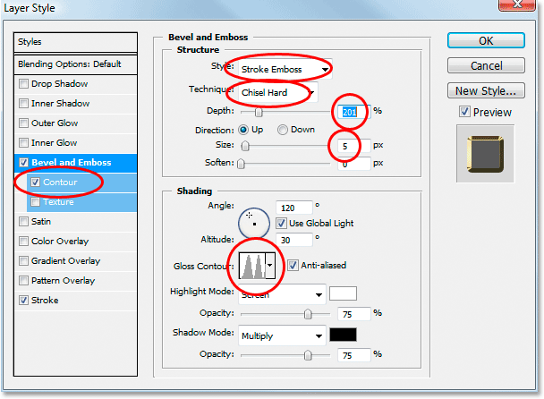Click the white Highlight Mode color swatch
Screen dimensions: 544x399
click(x=344, y=293)
